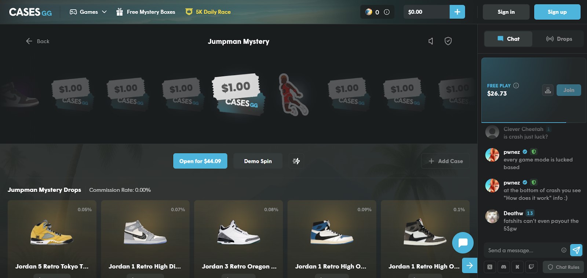Show info about the coin balance
The width and height of the screenshot is (587, 278).
pos(387,12)
